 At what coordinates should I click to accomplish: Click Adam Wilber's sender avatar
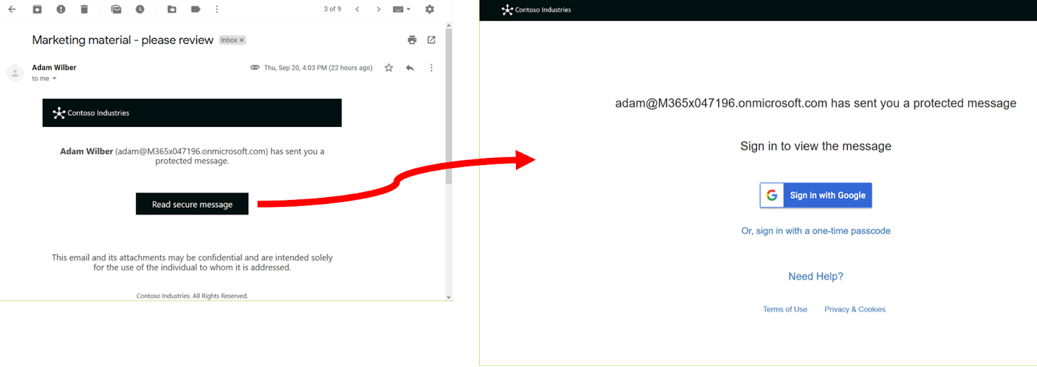(x=15, y=72)
